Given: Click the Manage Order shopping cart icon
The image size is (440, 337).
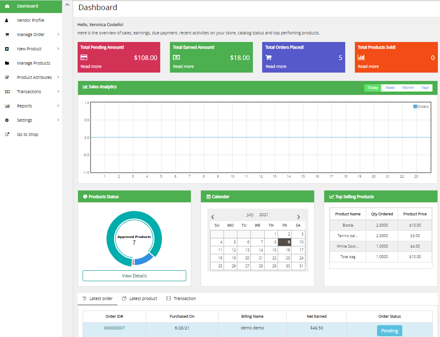Looking at the screenshot, I should pos(7,35).
